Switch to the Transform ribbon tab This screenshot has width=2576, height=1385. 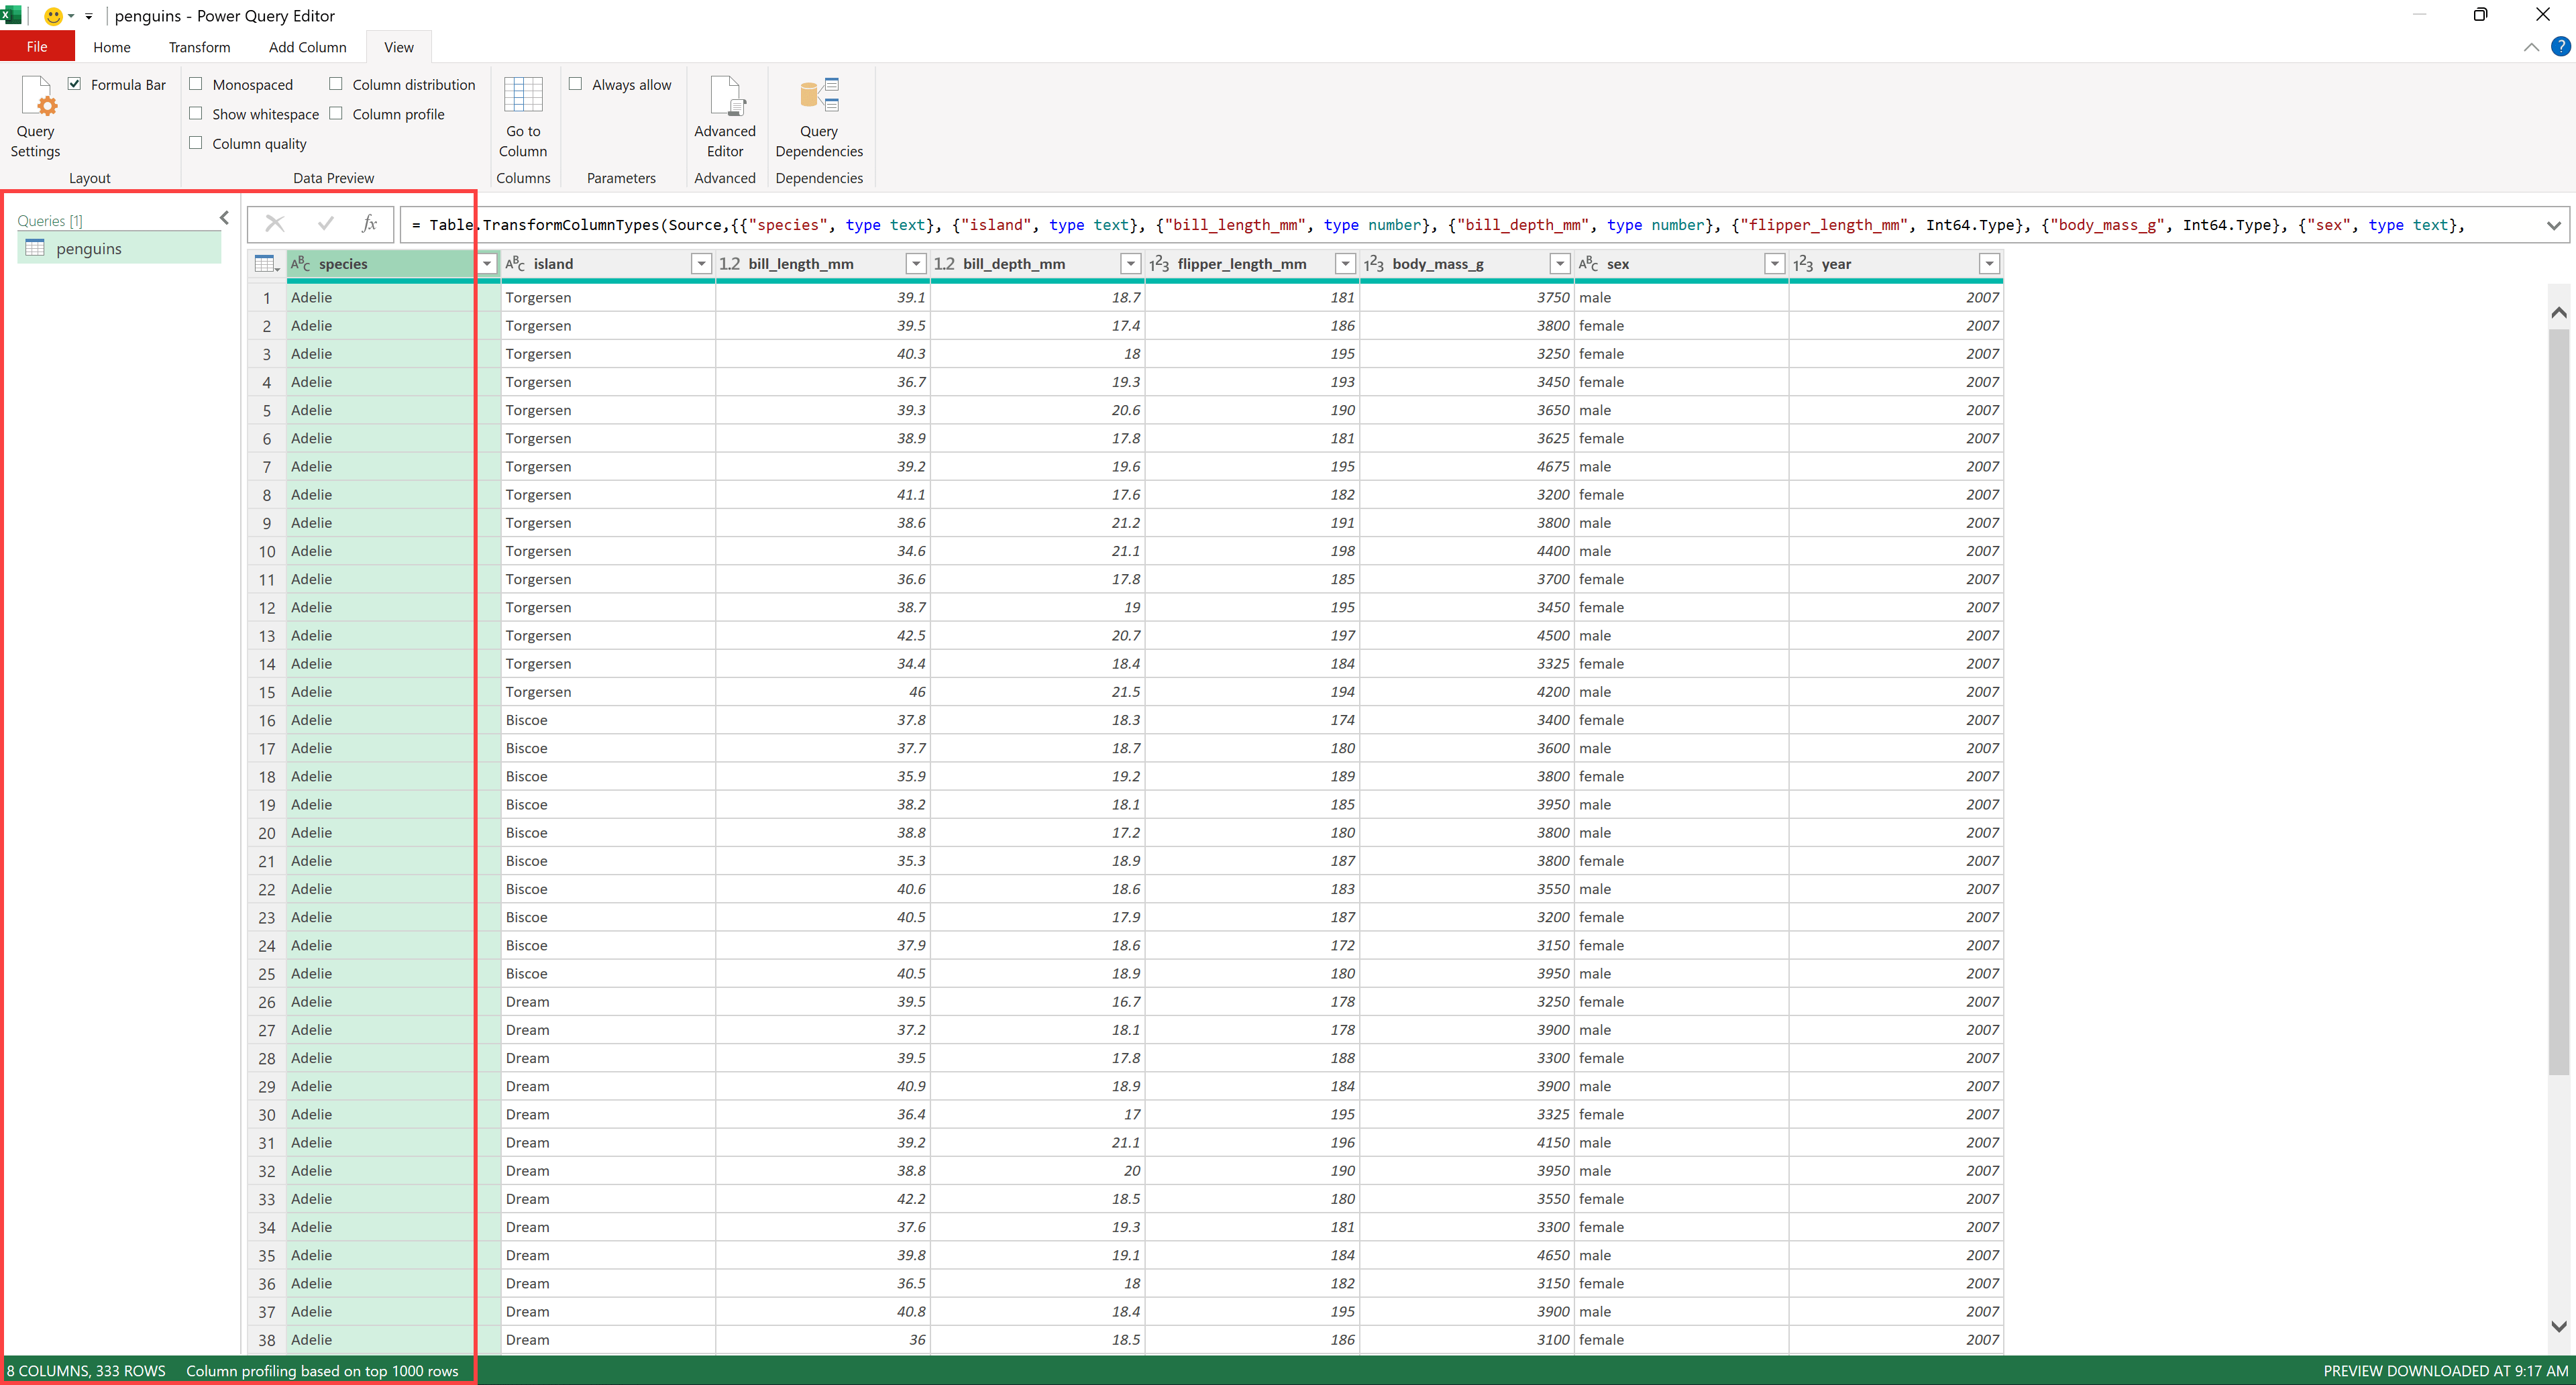(x=199, y=47)
